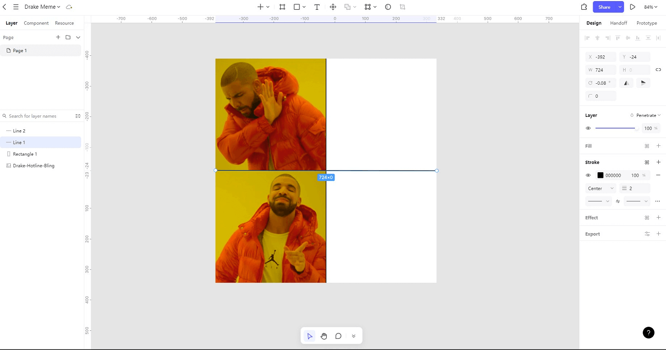The height and width of the screenshot is (350, 666).
Task: Select the Text tool in top toolbar
Action: tap(317, 7)
